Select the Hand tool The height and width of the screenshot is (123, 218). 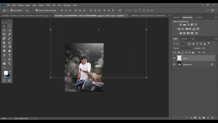point(4,64)
